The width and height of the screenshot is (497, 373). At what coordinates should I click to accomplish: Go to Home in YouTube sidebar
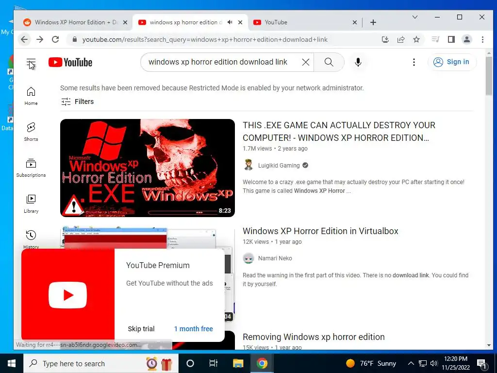[x=31, y=96]
